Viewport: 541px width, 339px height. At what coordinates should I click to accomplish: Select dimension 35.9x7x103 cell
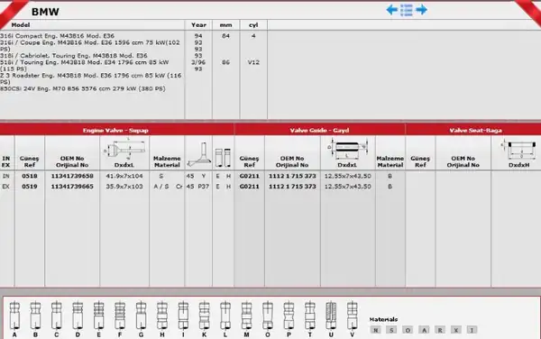pyautogui.click(x=124, y=187)
